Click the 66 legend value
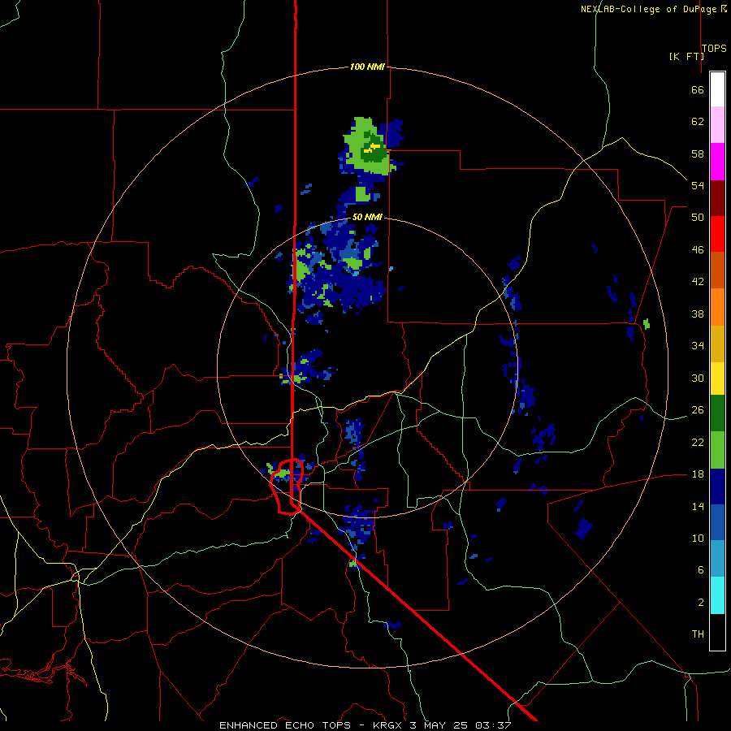This screenshot has height=731, width=731. (698, 89)
